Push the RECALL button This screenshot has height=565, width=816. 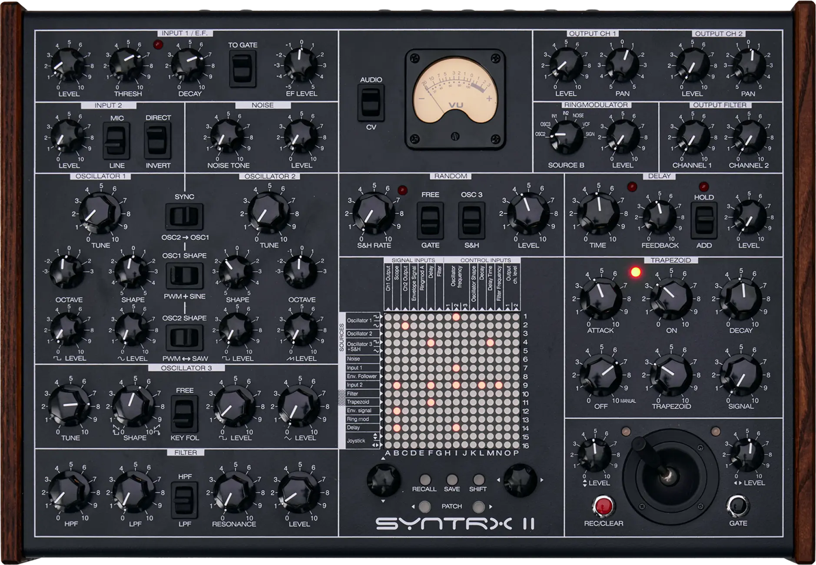point(425,480)
